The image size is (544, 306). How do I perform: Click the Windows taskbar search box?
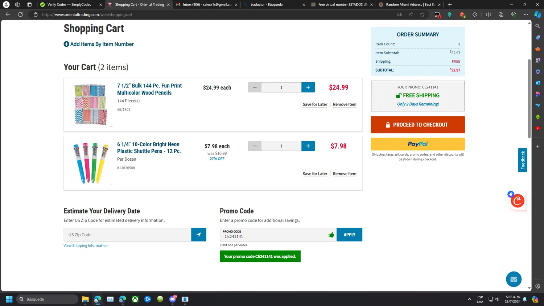[47, 299]
